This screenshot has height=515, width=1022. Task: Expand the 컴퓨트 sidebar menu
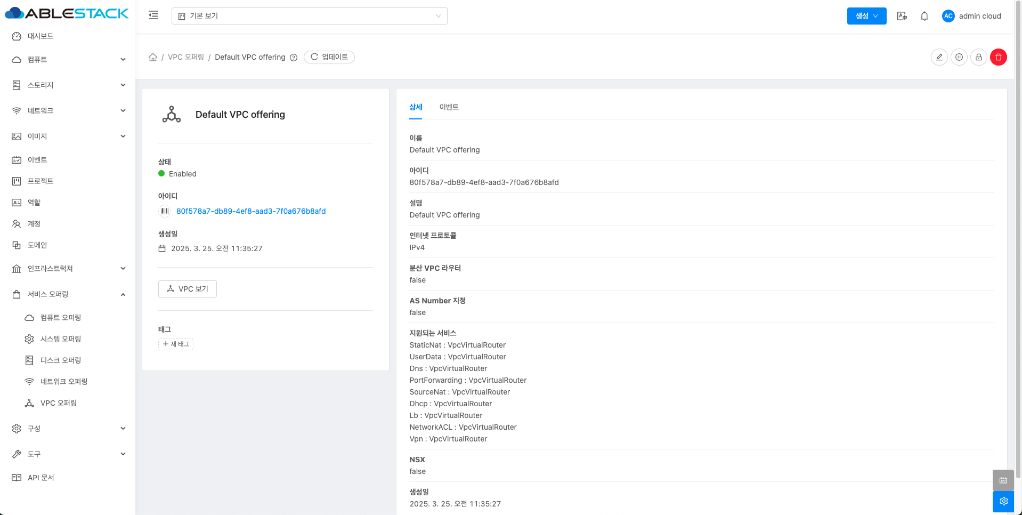pos(68,60)
